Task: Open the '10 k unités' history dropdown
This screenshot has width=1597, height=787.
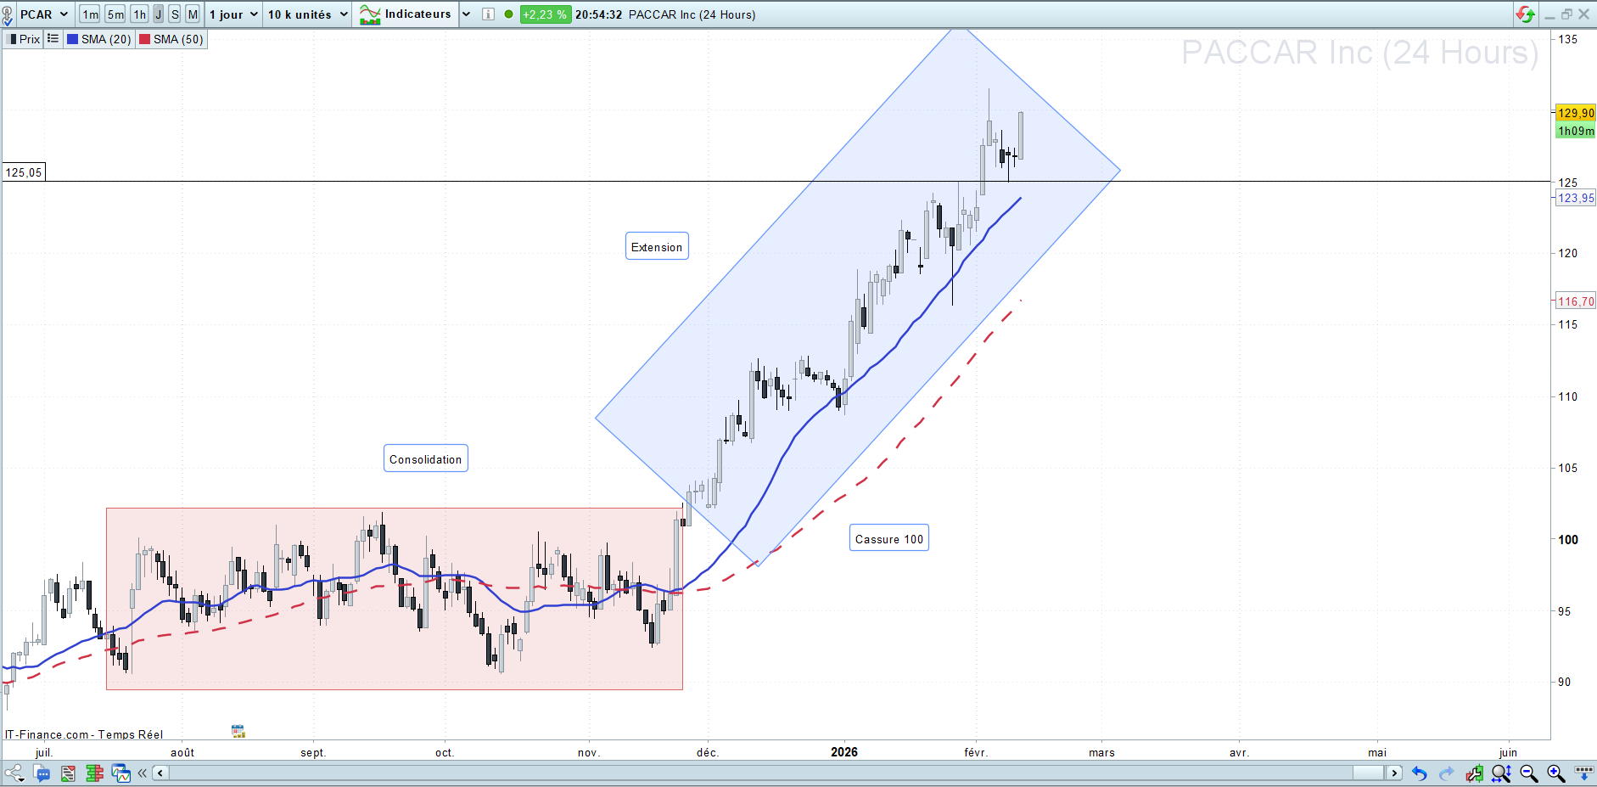Action: click(308, 14)
